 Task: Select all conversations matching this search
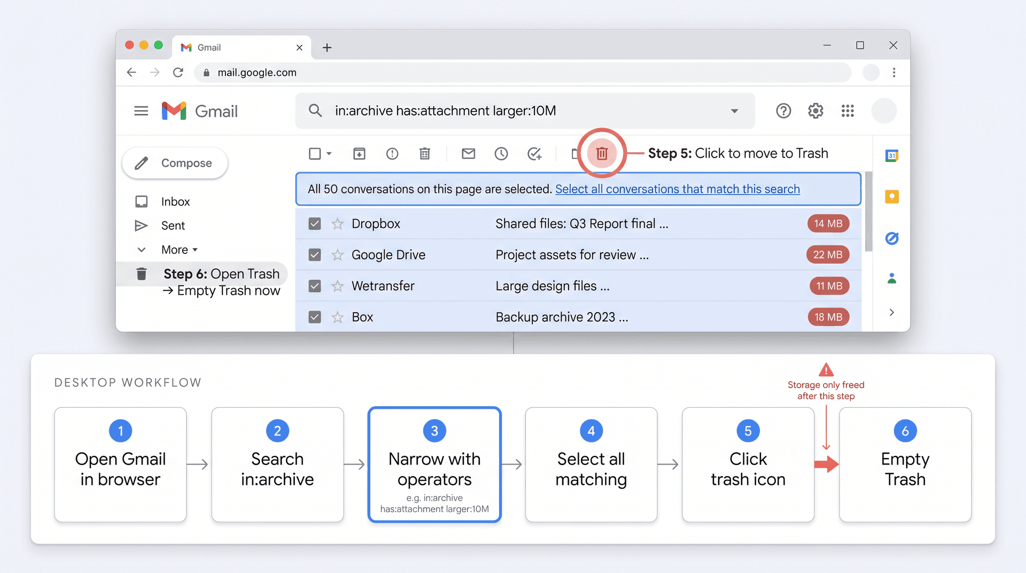tap(677, 189)
